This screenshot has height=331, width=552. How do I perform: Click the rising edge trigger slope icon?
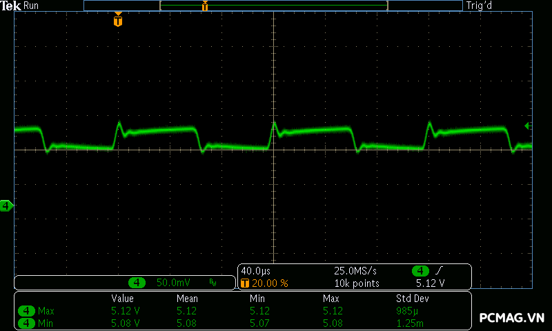440,271
